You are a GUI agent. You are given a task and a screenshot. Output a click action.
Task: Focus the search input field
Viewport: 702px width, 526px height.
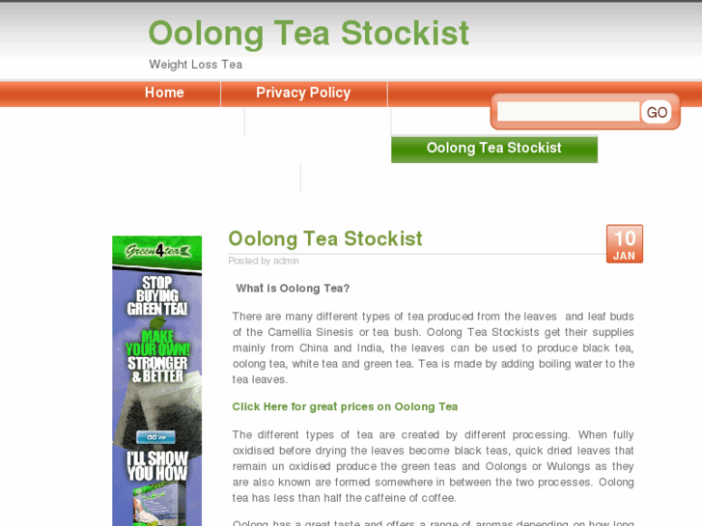[x=568, y=111]
